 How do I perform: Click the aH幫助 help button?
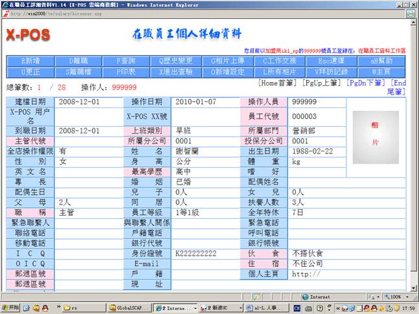tap(379, 61)
